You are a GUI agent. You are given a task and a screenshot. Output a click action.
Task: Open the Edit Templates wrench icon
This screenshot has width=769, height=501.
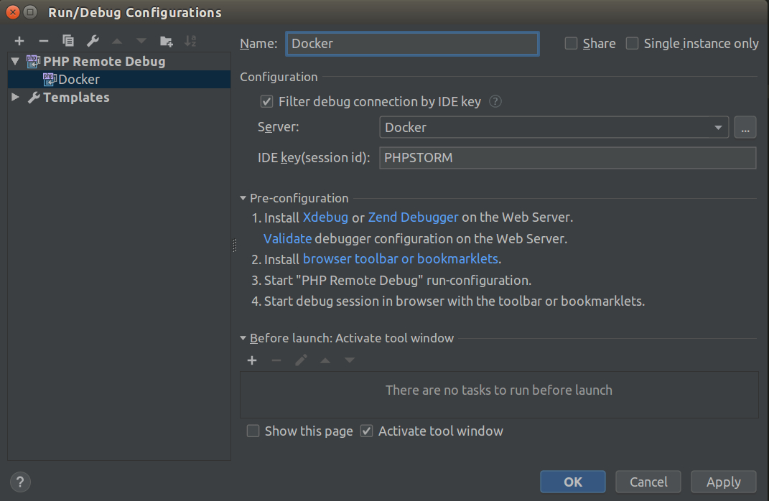pyautogui.click(x=93, y=41)
